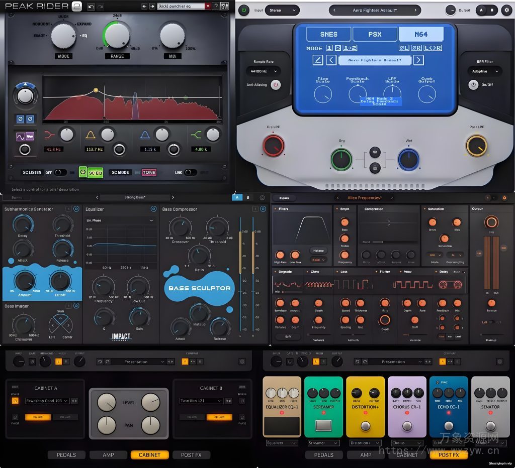The image size is (515, 468).
Task: Toggle the SC LISTEN switch
Action: 60,172
